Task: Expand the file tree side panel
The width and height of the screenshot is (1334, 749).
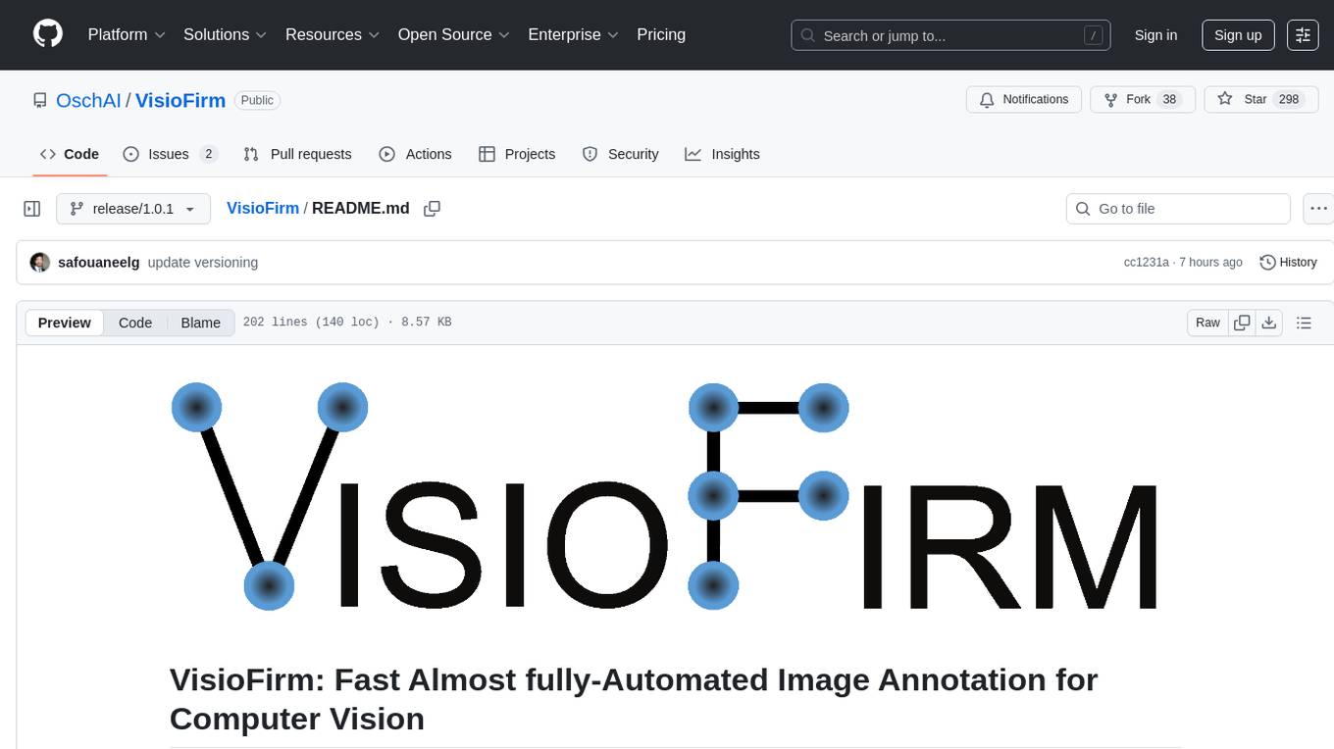Action: [x=32, y=209]
